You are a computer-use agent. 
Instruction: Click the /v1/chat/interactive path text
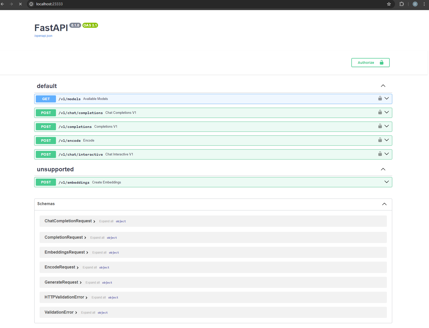(81, 154)
